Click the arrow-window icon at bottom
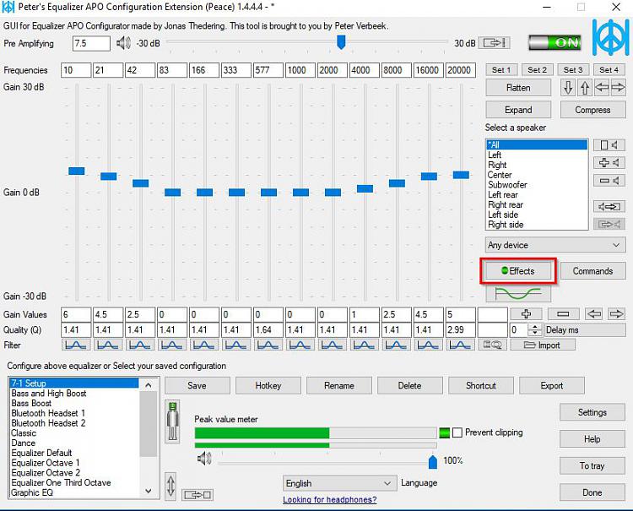The width and height of the screenshot is (633, 511). [x=197, y=494]
